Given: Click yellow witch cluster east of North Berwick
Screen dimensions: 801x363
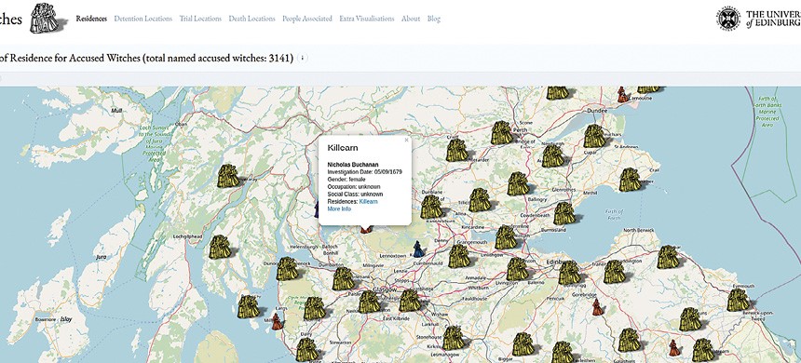Looking at the screenshot, I should 668,257.
